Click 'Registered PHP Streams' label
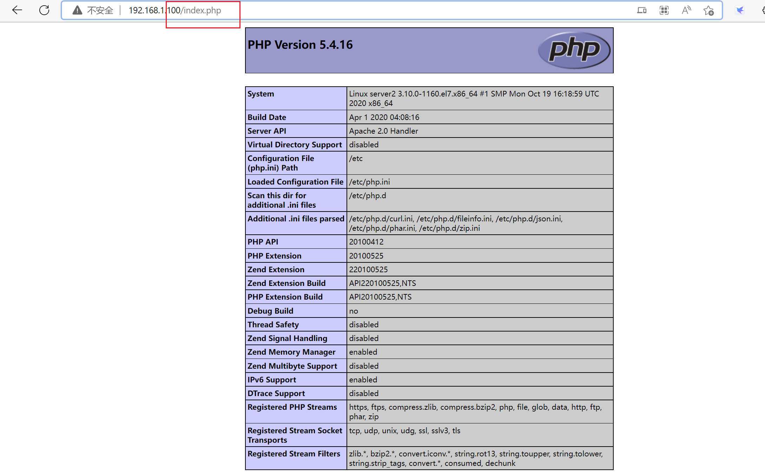The image size is (765, 475). [292, 407]
